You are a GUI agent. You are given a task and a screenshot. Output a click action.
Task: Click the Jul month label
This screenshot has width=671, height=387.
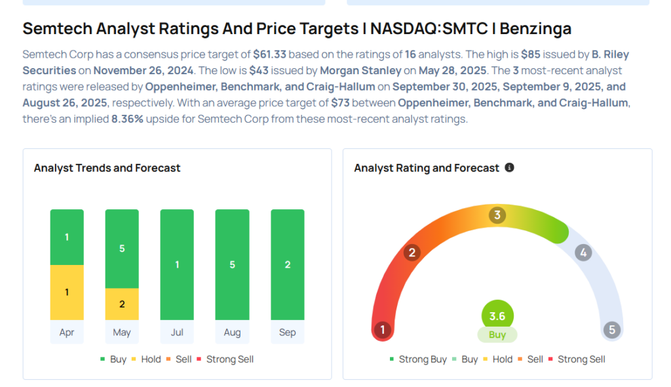pyautogui.click(x=177, y=333)
